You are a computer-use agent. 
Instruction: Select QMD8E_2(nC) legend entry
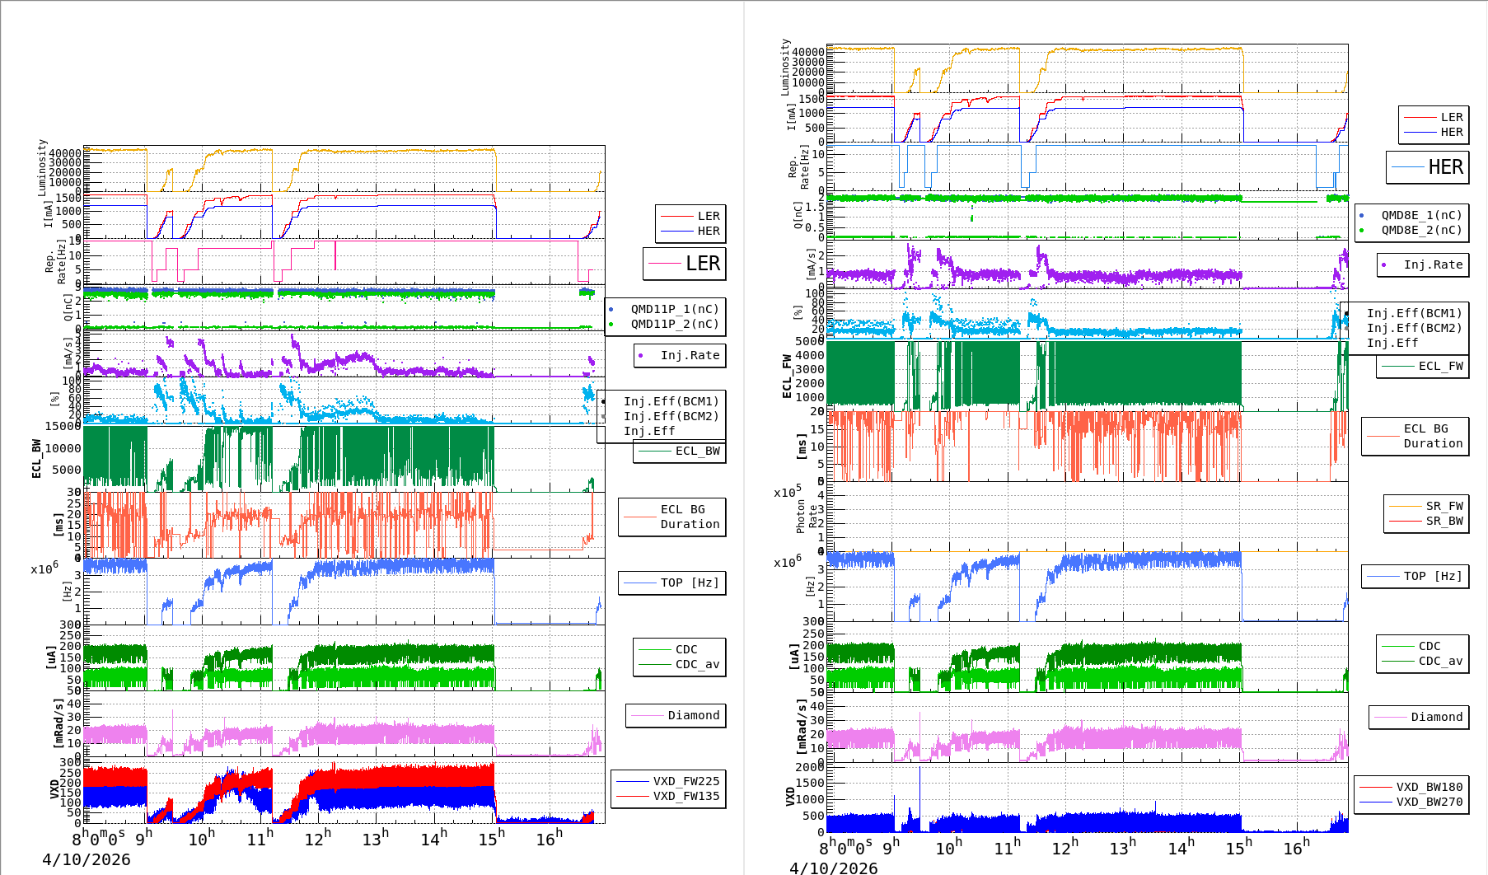pos(1420,230)
